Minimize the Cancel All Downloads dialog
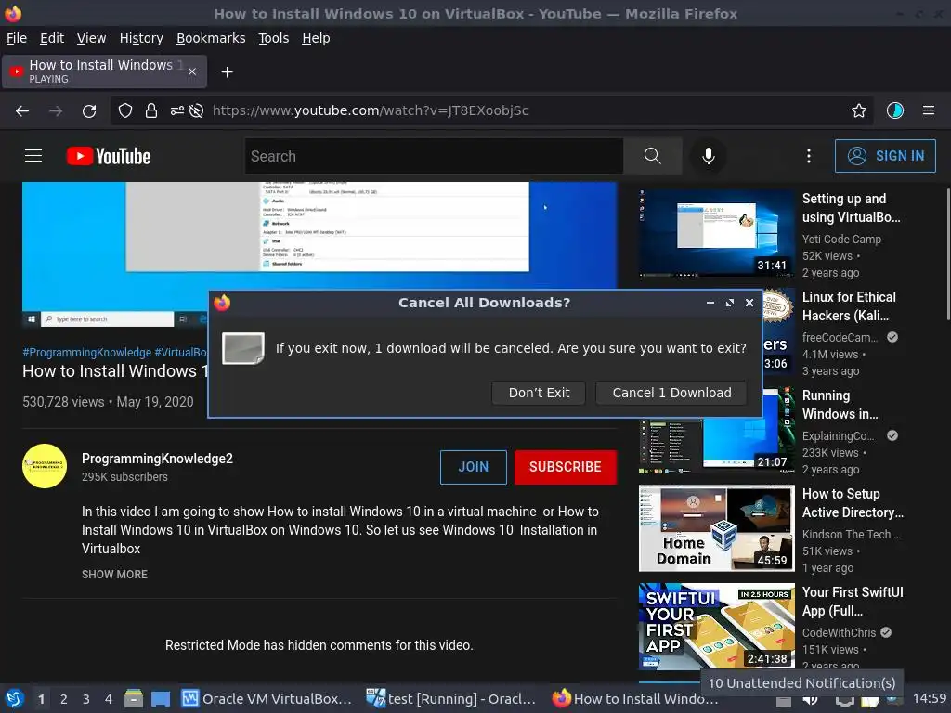Image resolution: width=951 pixels, height=713 pixels. tap(710, 303)
